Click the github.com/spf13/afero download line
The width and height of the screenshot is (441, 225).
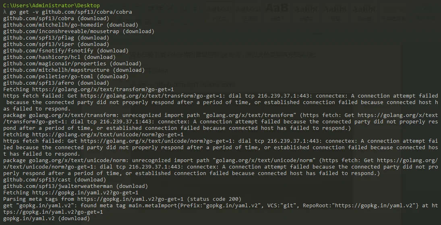pyautogui.click(x=56, y=83)
